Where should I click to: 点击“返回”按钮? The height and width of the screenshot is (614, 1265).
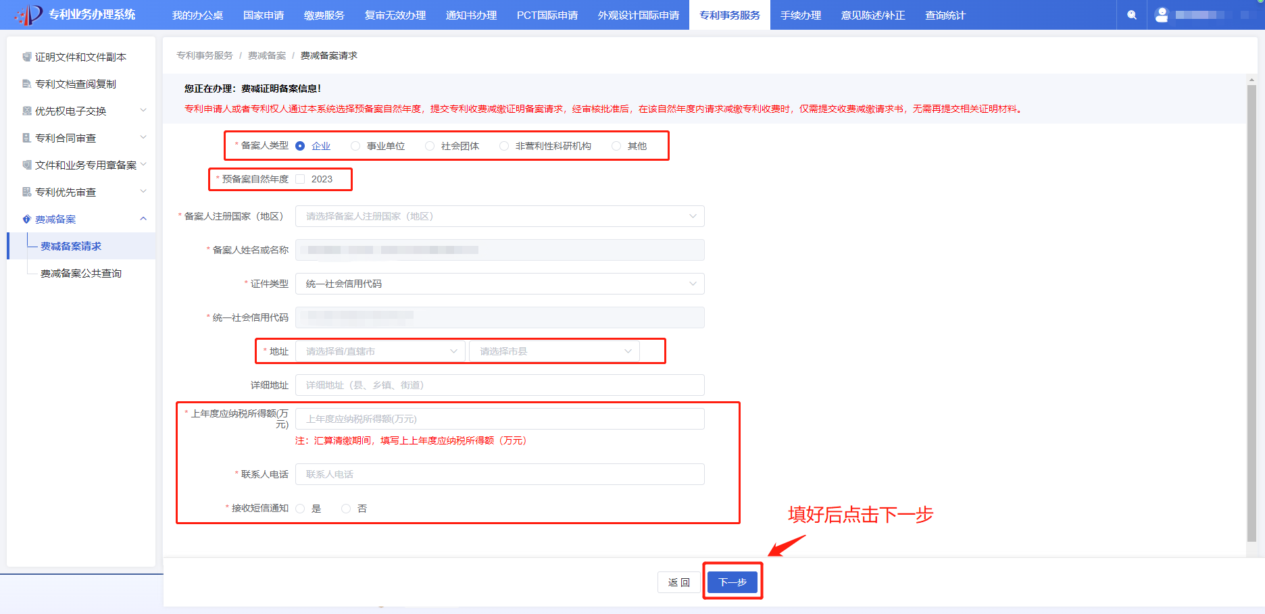pos(679,582)
